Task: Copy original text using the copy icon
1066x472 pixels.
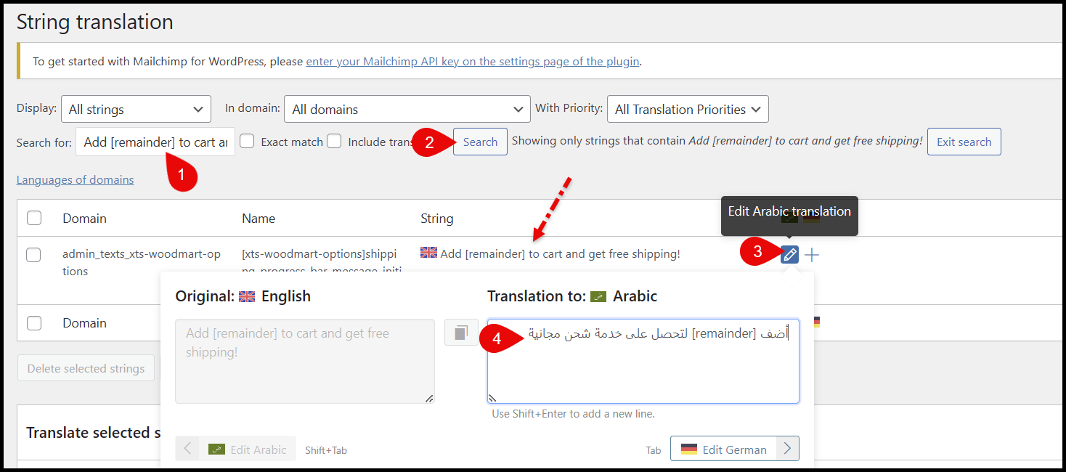Action: [x=461, y=333]
